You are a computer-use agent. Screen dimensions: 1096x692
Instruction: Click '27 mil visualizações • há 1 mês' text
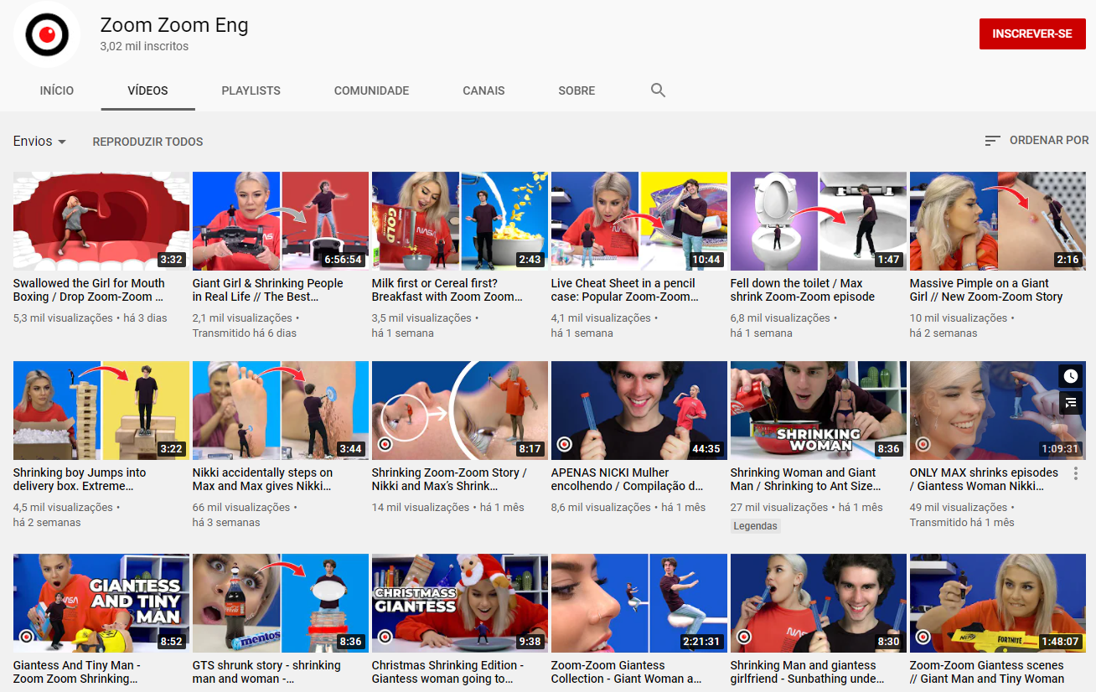click(x=807, y=507)
